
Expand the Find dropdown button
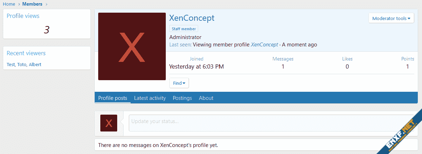point(179,83)
